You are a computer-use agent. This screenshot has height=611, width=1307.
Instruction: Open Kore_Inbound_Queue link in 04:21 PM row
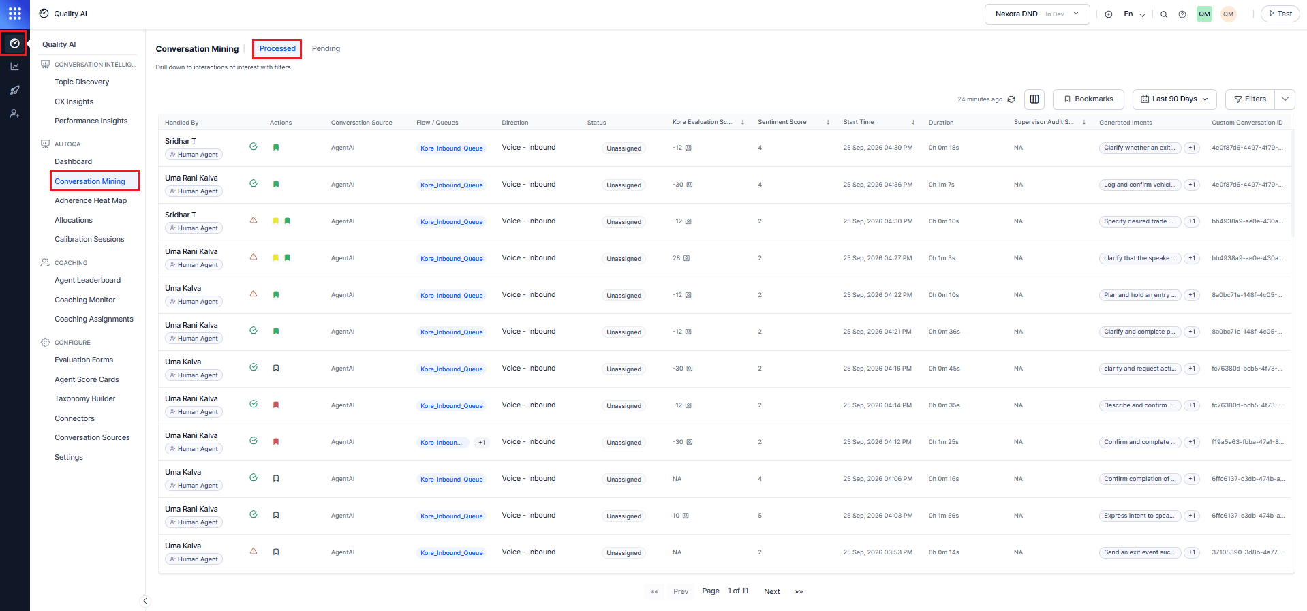[x=451, y=332]
